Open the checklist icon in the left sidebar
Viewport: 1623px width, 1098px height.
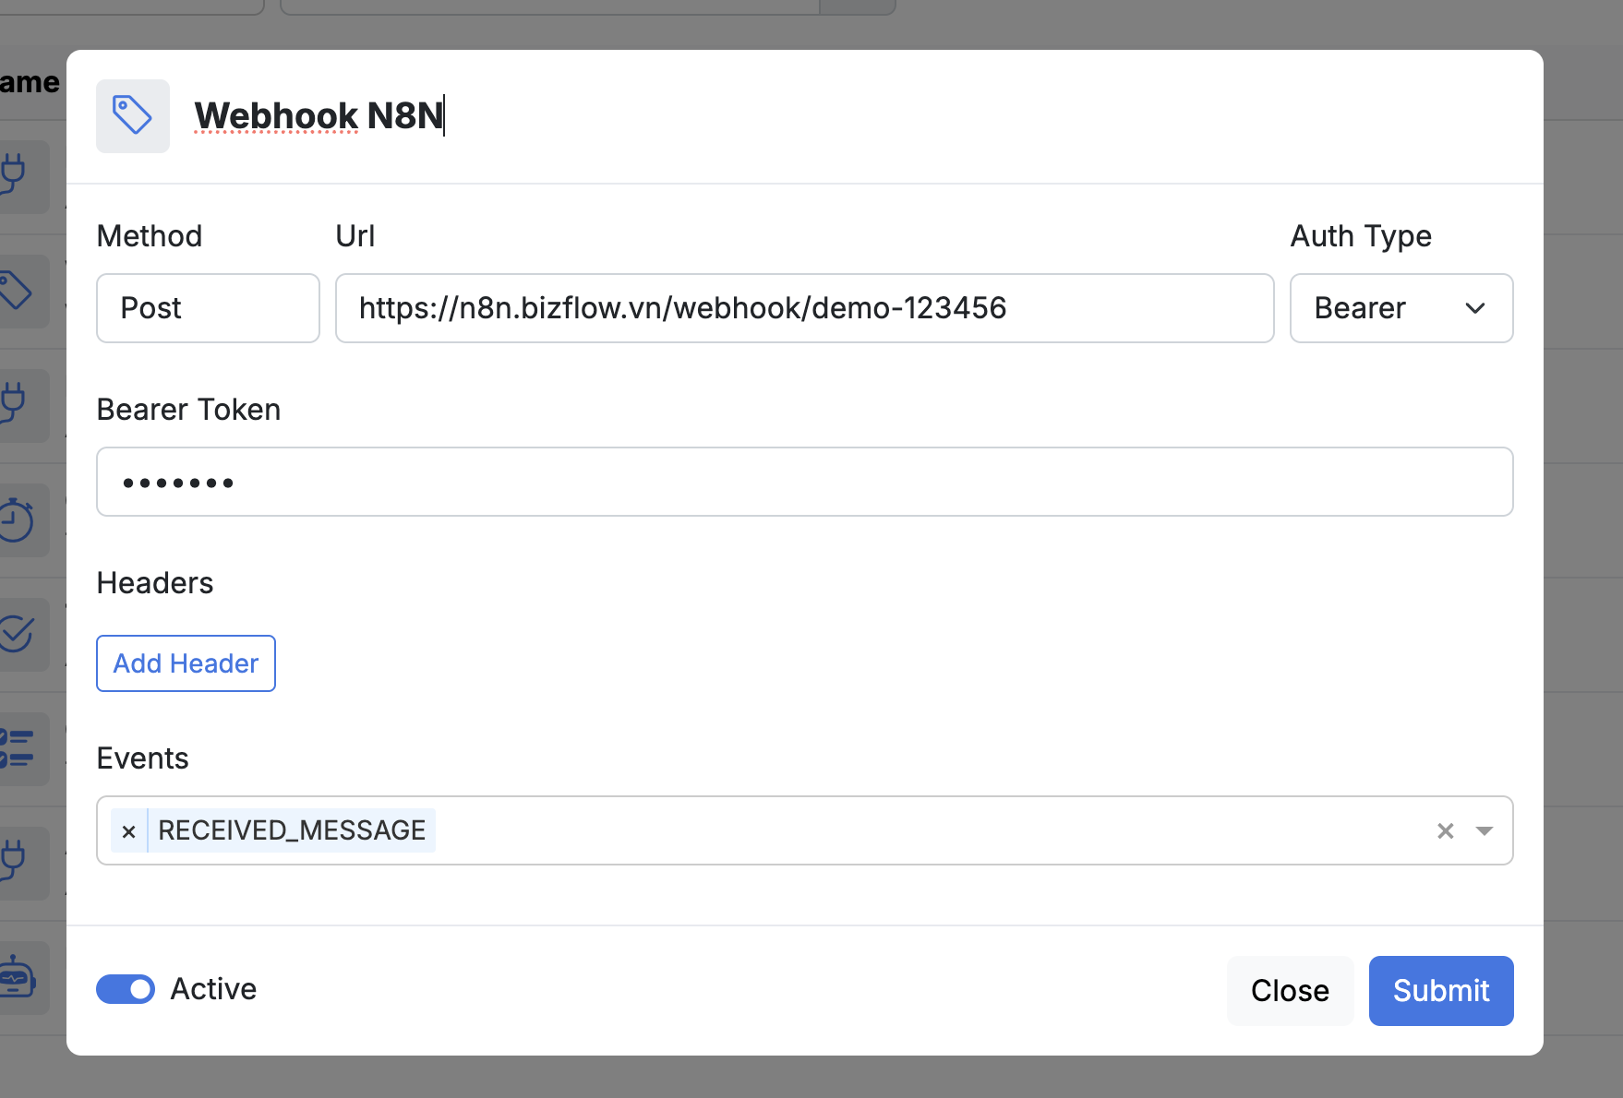17,748
